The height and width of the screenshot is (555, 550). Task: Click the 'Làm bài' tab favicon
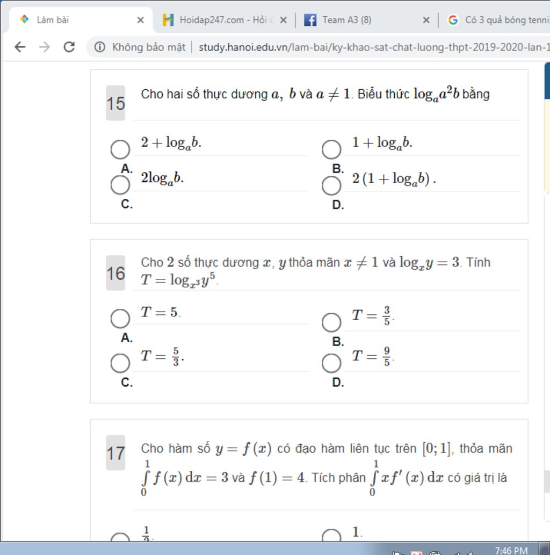pos(24,19)
